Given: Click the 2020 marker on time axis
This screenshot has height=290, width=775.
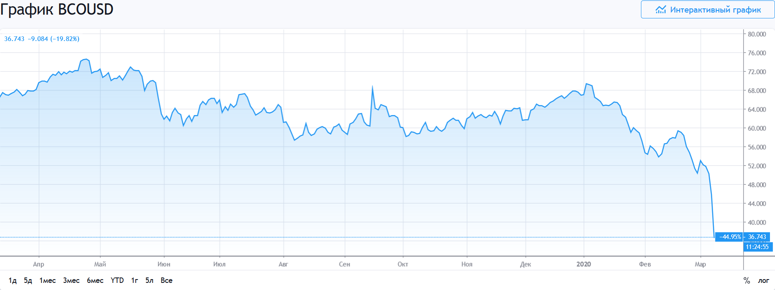Looking at the screenshot, I should point(584,264).
